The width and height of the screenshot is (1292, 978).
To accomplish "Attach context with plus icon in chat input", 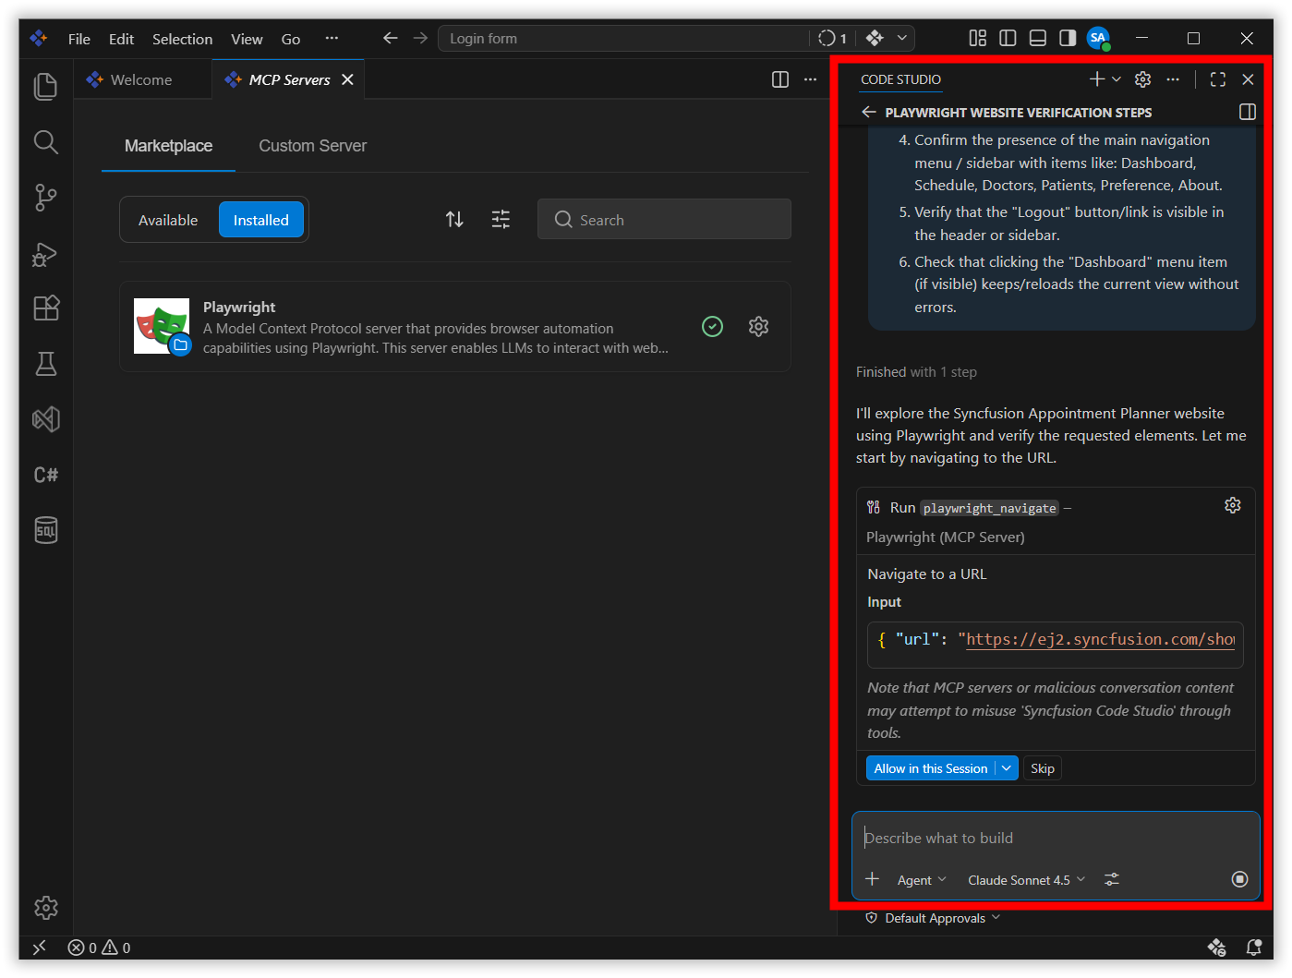I will pos(872,879).
